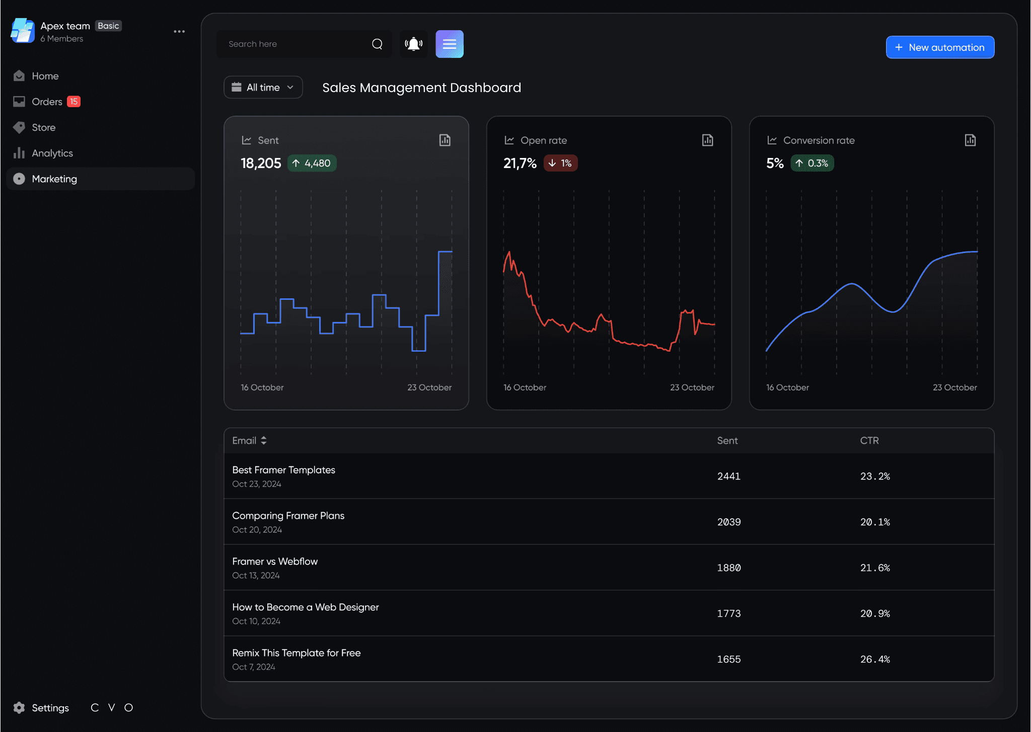Click the New automation button

click(939, 47)
